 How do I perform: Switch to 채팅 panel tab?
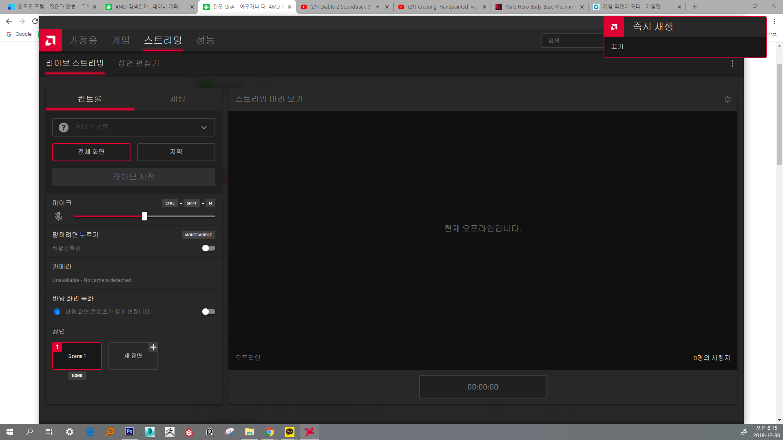178,99
